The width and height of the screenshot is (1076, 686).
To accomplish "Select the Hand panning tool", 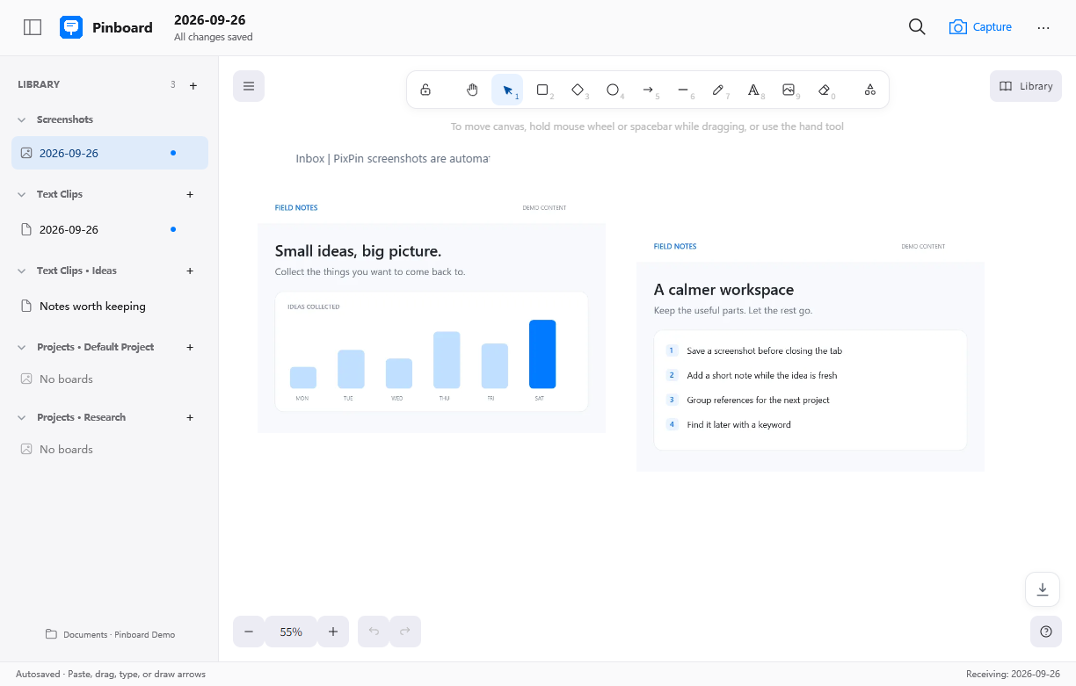I will (472, 90).
